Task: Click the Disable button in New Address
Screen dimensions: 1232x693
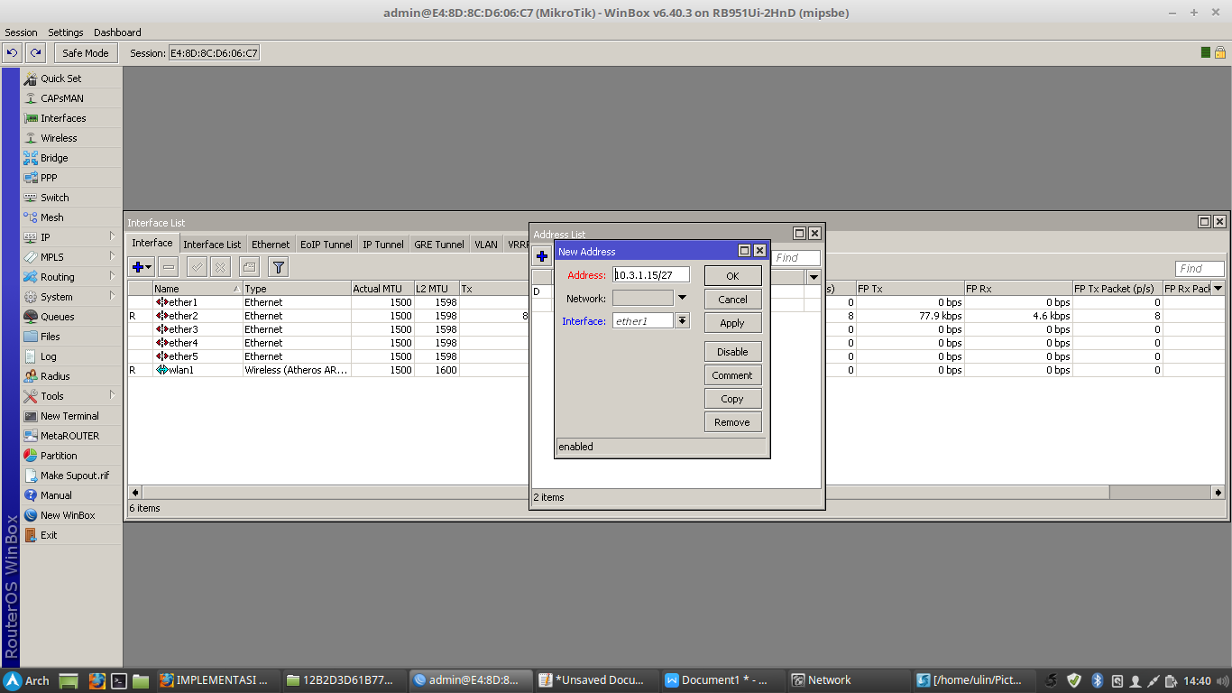Action: 732,352
